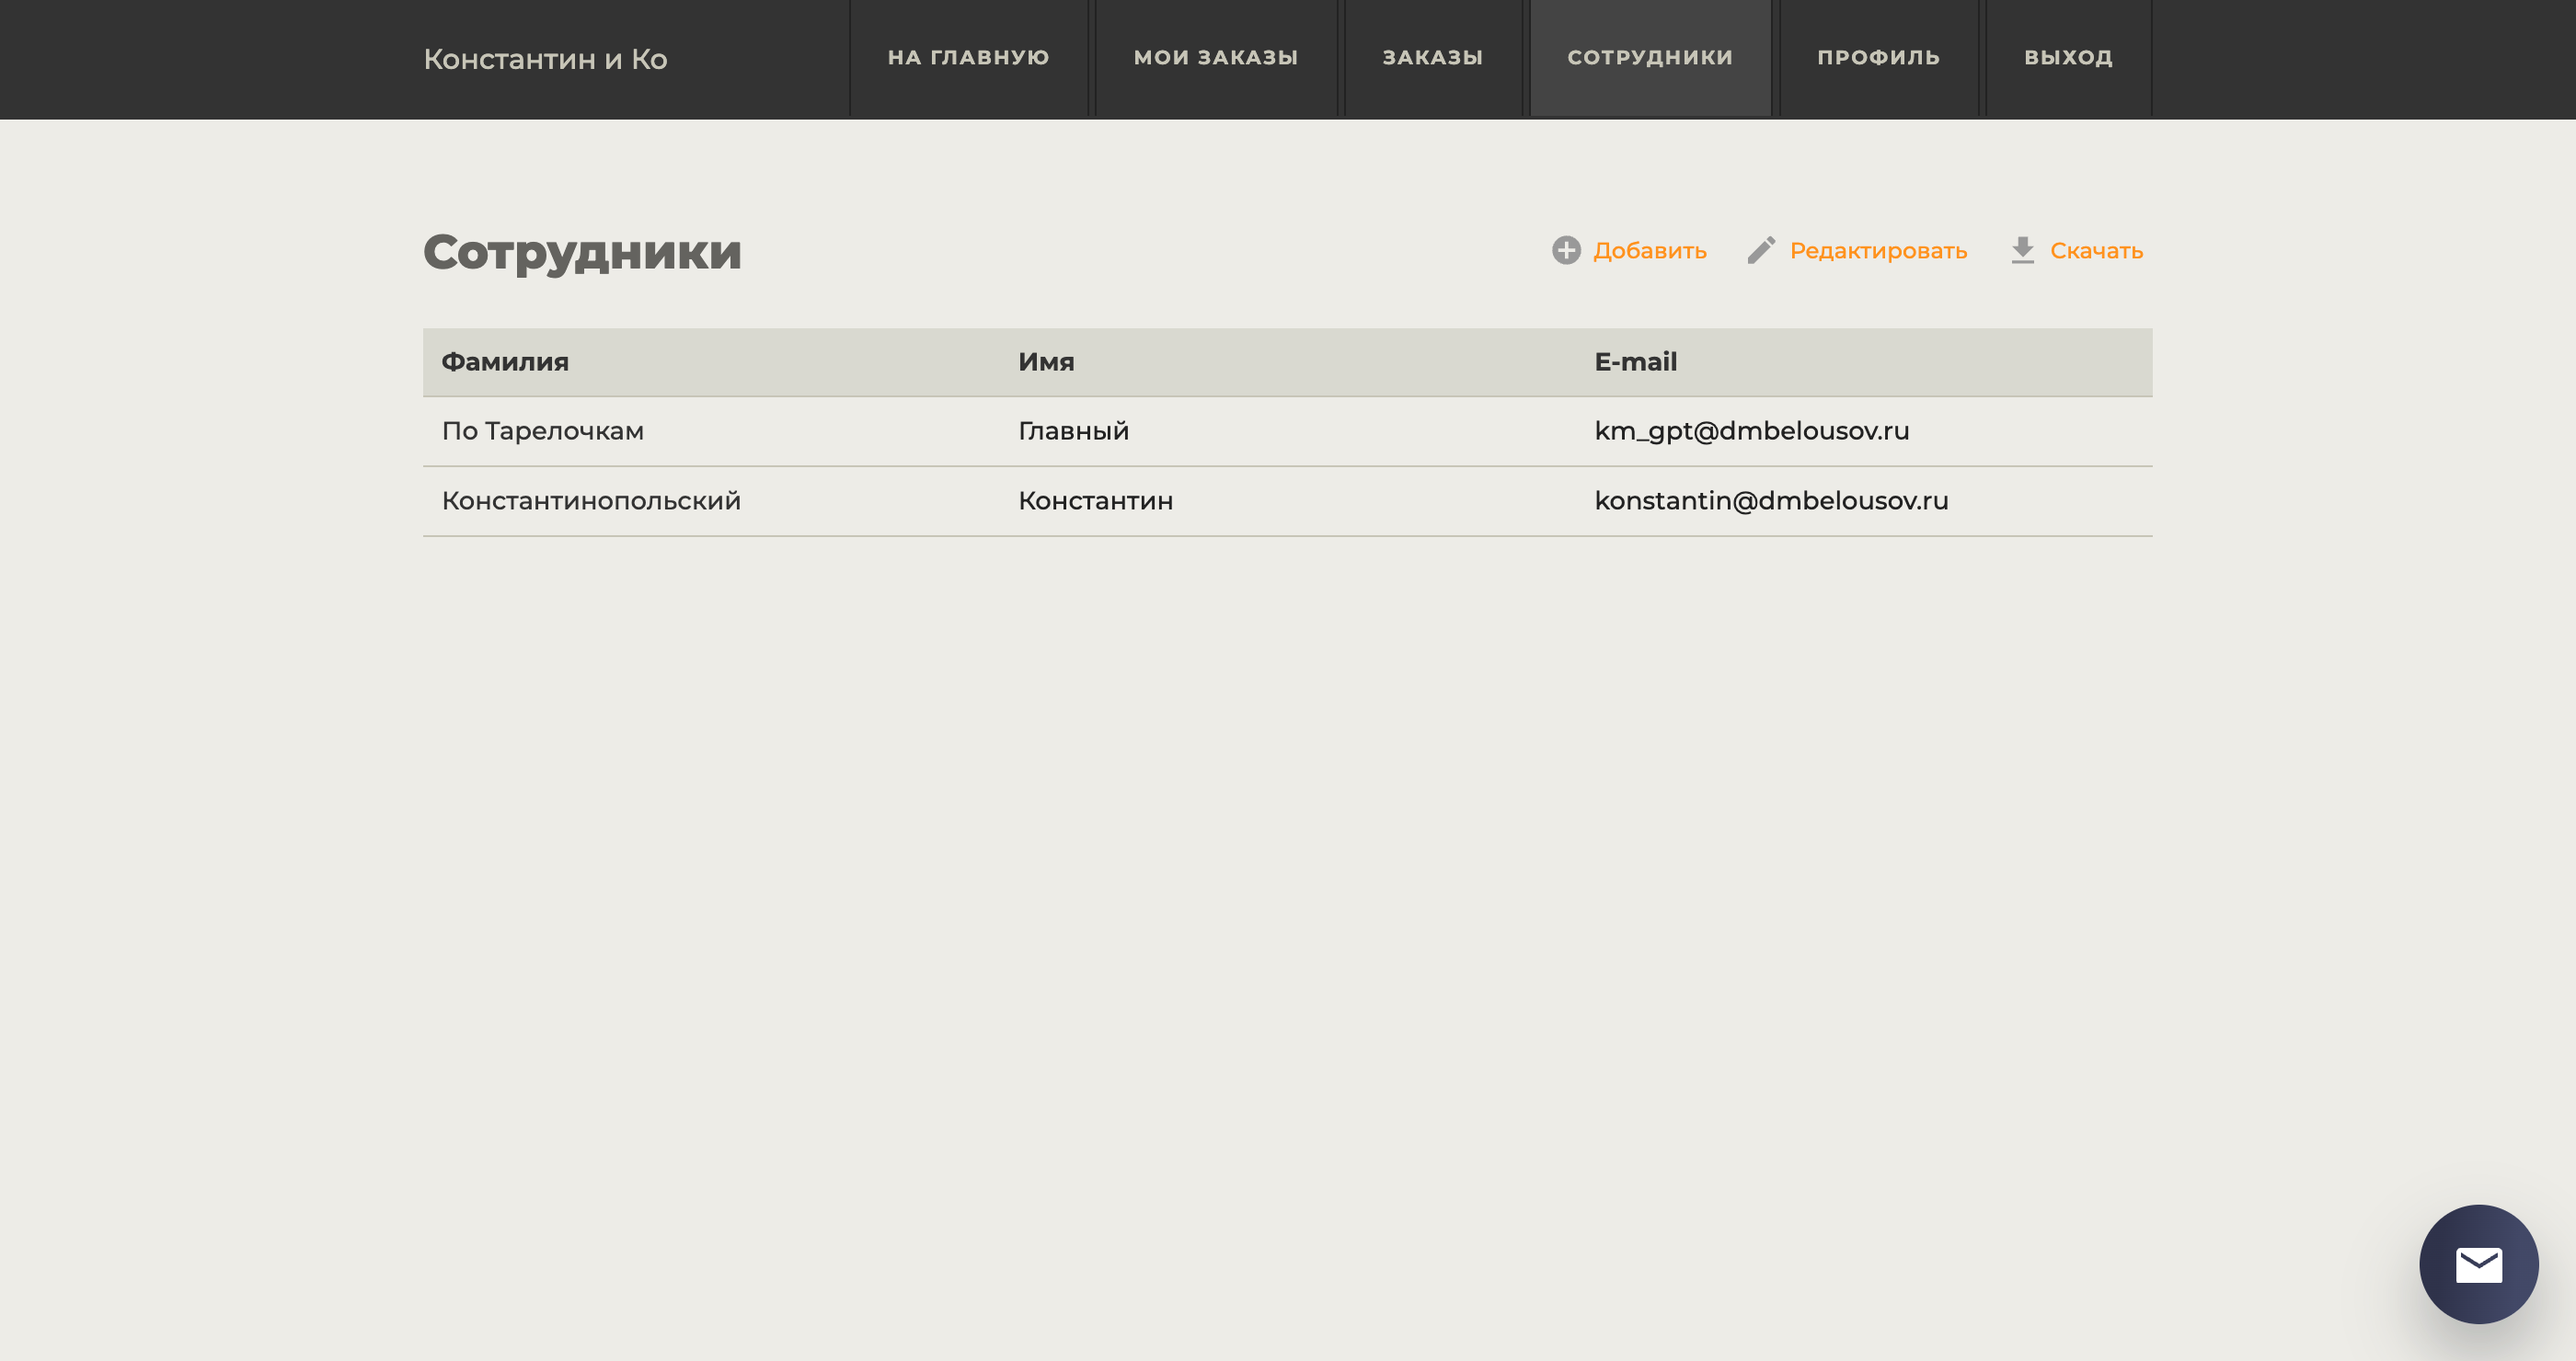Click the Фамилия column header

click(505, 361)
